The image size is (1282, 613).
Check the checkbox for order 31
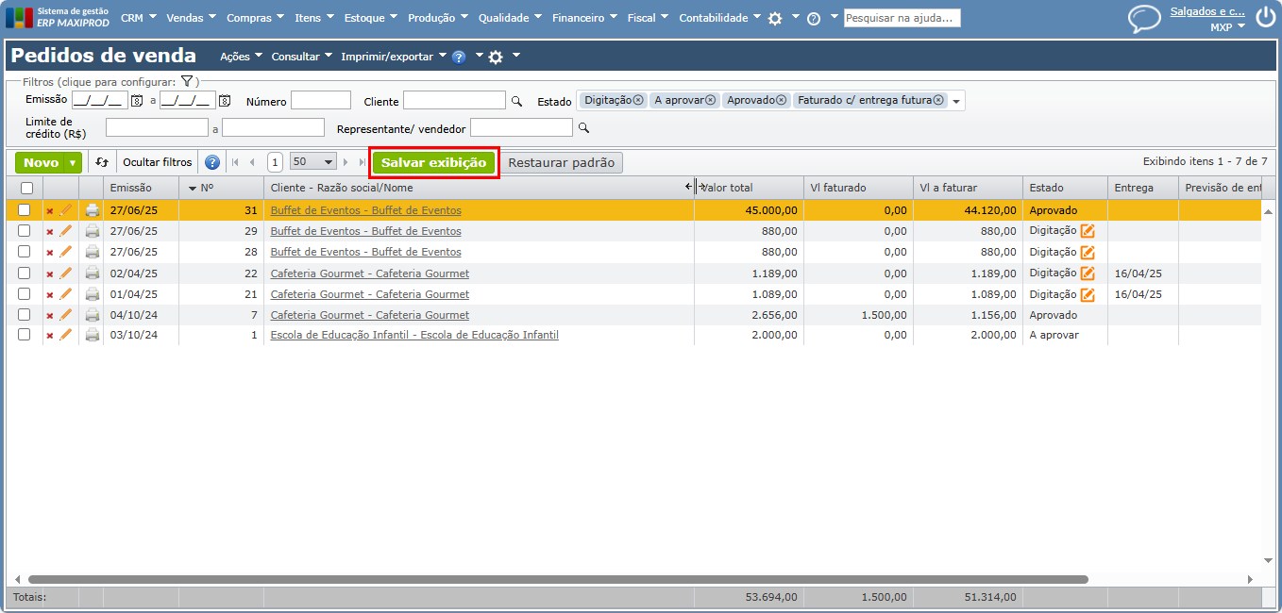coord(25,210)
